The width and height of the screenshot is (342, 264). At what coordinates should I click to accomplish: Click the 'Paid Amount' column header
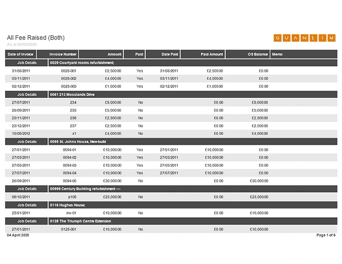click(203, 54)
